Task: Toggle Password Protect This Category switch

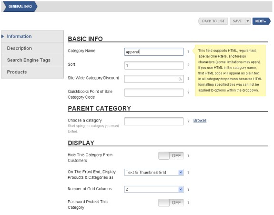Action: pos(171,203)
